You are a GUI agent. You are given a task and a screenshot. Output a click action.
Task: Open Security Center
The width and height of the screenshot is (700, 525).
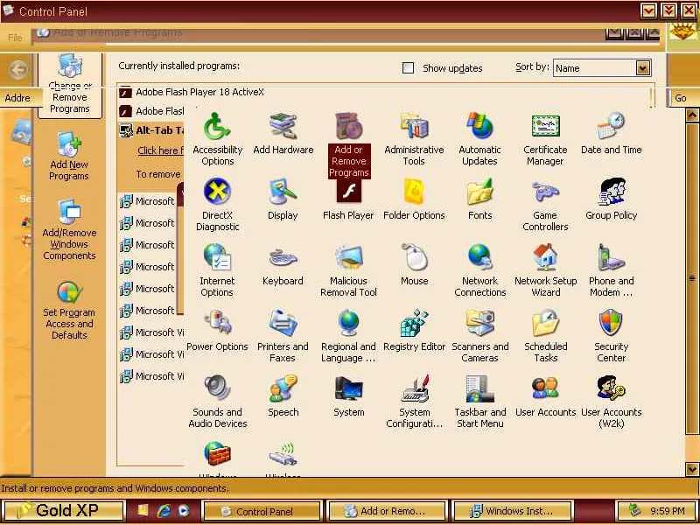[611, 335]
